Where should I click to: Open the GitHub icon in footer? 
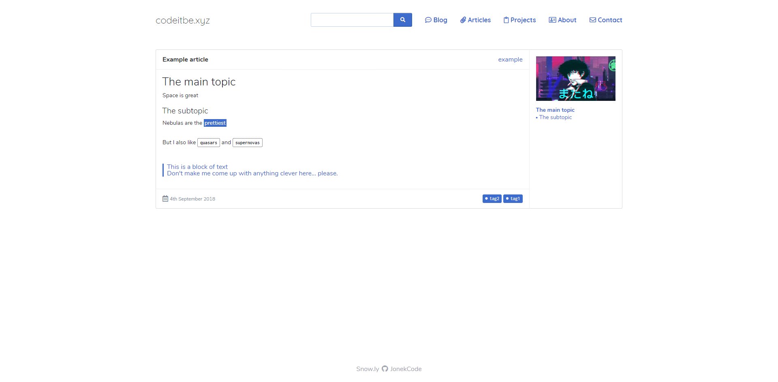[385, 369]
